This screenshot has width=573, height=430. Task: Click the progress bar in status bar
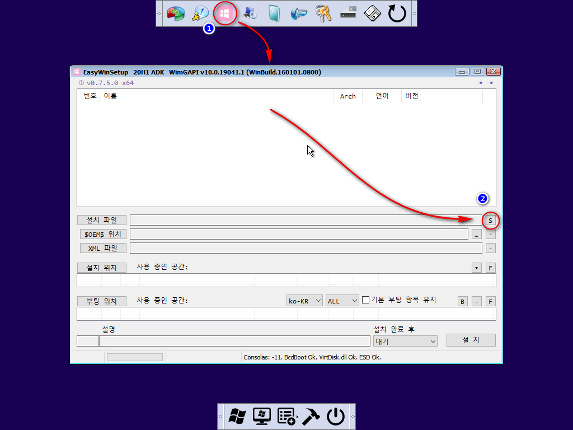134,357
